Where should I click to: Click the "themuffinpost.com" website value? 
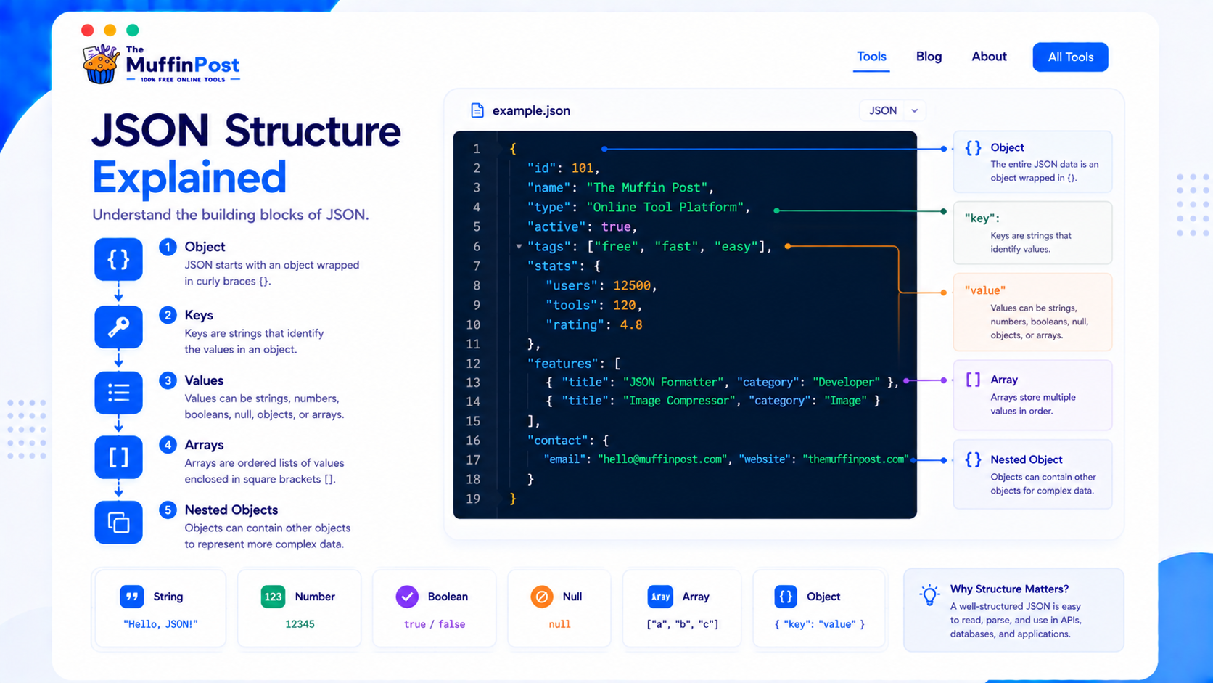(x=855, y=459)
